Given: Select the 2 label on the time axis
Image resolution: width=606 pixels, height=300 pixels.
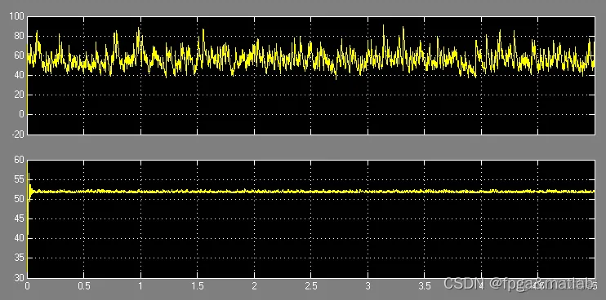Looking at the screenshot, I should click(254, 286).
